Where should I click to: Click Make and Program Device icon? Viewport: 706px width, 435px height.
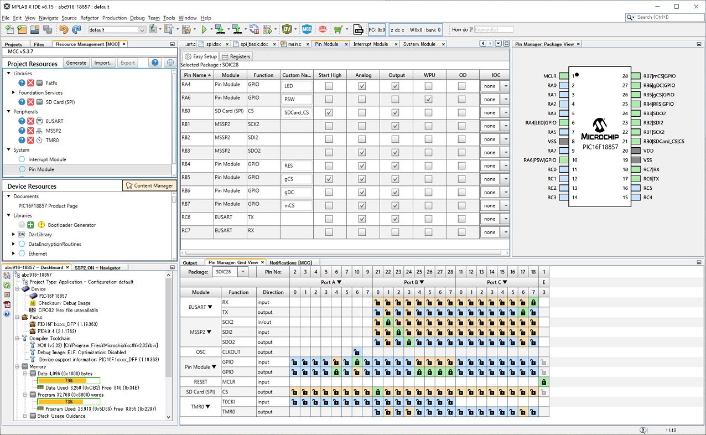219,29
